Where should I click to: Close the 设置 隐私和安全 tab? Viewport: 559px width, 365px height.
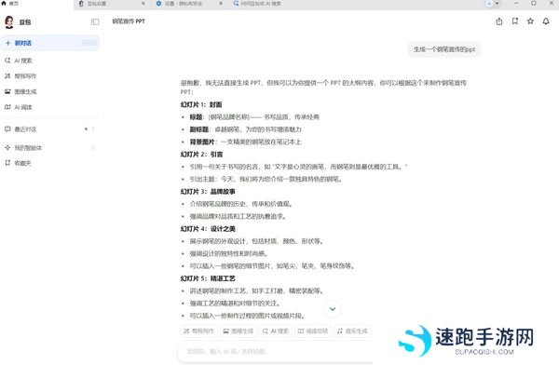[221, 4]
